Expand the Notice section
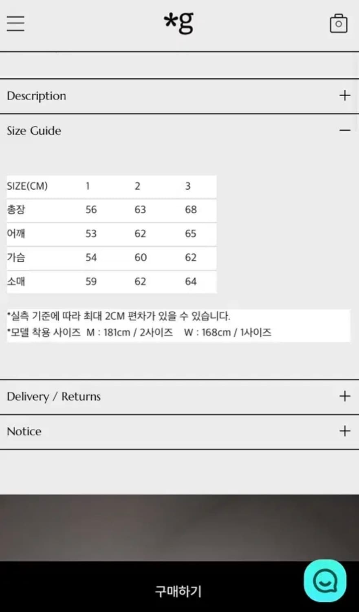 coord(344,431)
